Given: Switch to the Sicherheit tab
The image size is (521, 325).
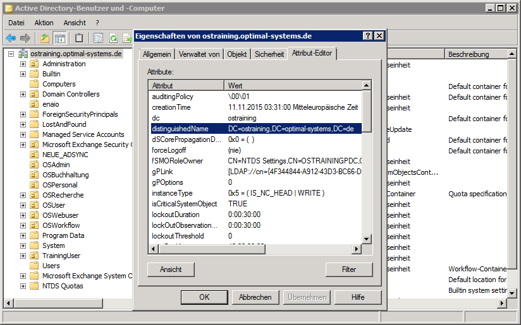Looking at the screenshot, I should [269, 54].
